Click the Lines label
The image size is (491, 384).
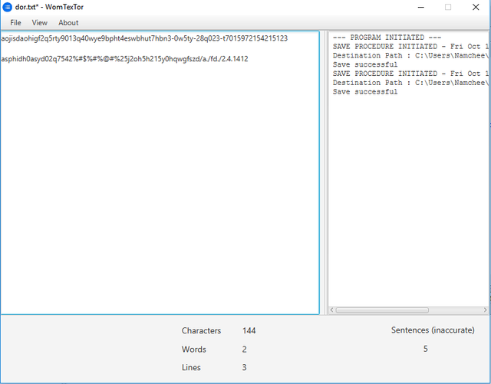[191, 367]
